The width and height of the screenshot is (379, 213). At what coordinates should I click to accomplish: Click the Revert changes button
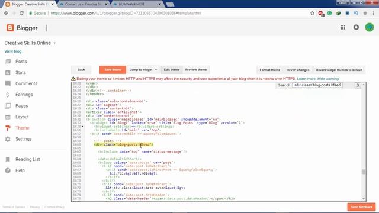point(298,70)
